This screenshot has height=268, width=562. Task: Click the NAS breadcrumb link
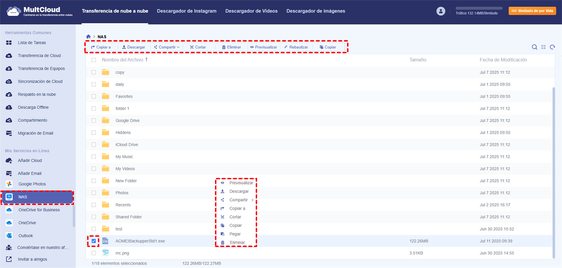point(102,36)
